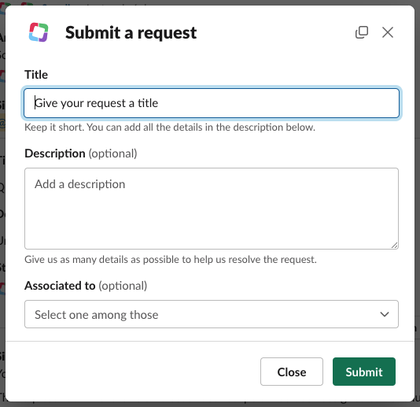Click the chevron arrow in the dropdown
420x407 pixels.
(x=385, y=314)
